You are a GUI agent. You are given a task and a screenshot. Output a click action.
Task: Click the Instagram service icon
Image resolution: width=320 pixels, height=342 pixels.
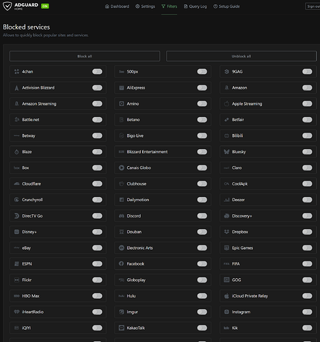[x=226, y=312]
